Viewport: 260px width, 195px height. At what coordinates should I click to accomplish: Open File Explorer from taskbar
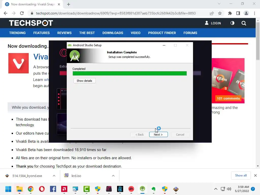pos(19,189)
